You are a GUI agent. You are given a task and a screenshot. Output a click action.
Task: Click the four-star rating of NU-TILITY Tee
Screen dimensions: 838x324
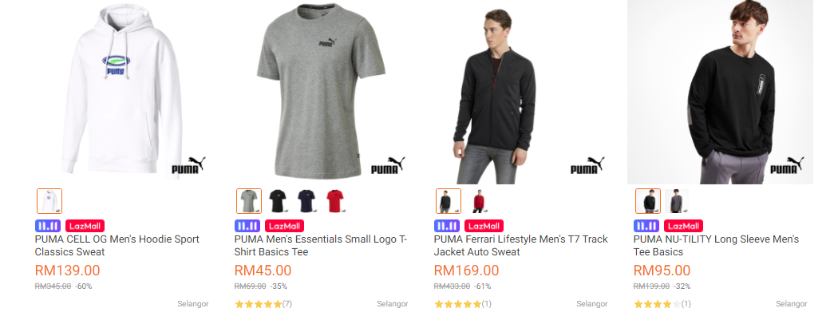point(657,304)
